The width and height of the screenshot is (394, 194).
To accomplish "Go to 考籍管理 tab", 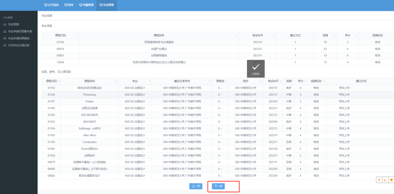I will click(x=86, y=5).
